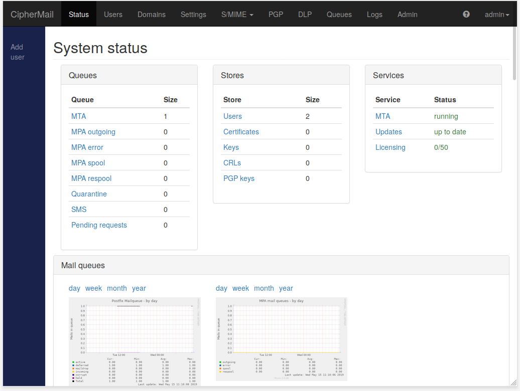This screenshot has height=391, width=520.
Task: Open the Quarantine queue link
Action: click(89, 194)
